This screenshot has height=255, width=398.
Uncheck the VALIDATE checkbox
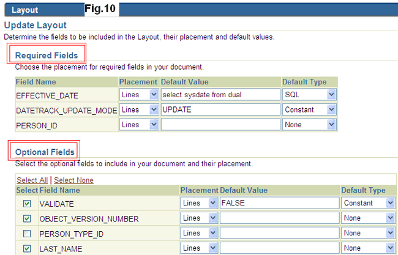[27, 204]
